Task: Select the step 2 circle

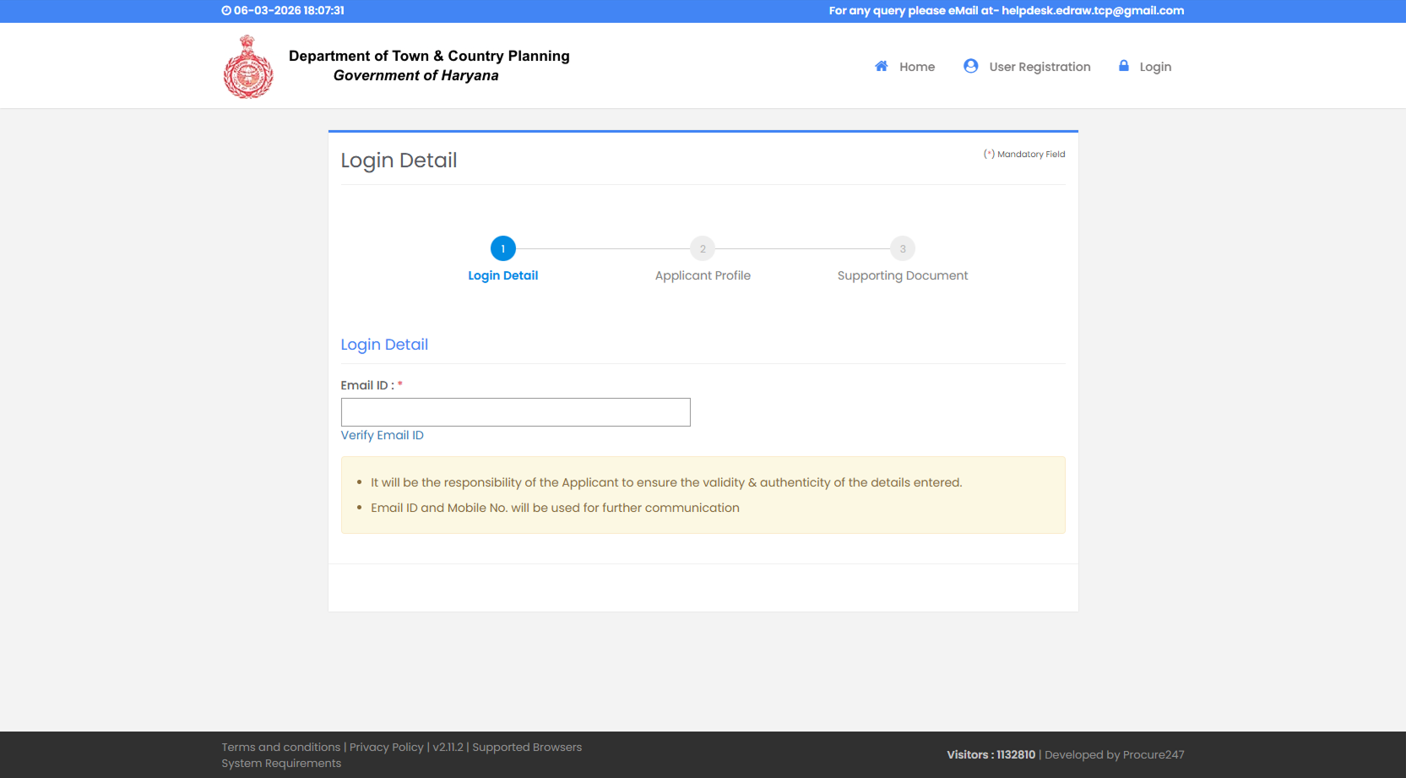Action: pos(703,248)
